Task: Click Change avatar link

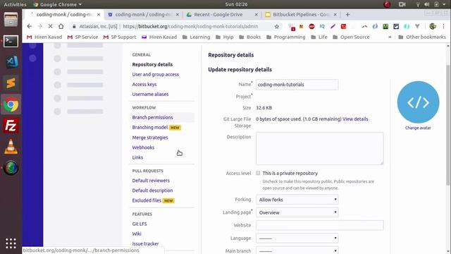Action: (418, 128)
